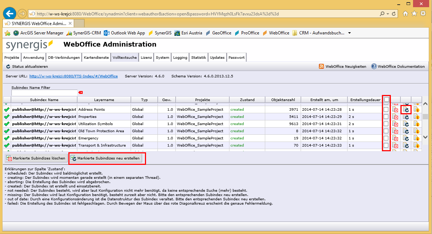
Task: Click Markierte Subindizes neu erstellen button
Action: (x=107, y=158)
